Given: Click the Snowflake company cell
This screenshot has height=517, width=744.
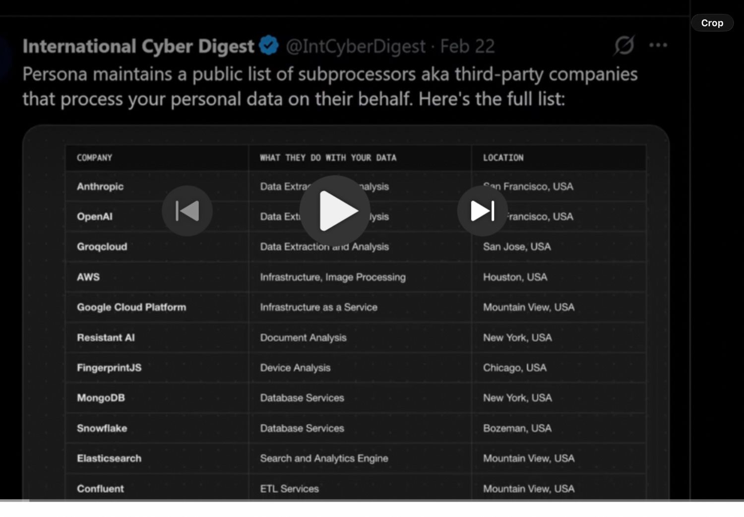Looking at the screenshot, I should coord(102,428).
